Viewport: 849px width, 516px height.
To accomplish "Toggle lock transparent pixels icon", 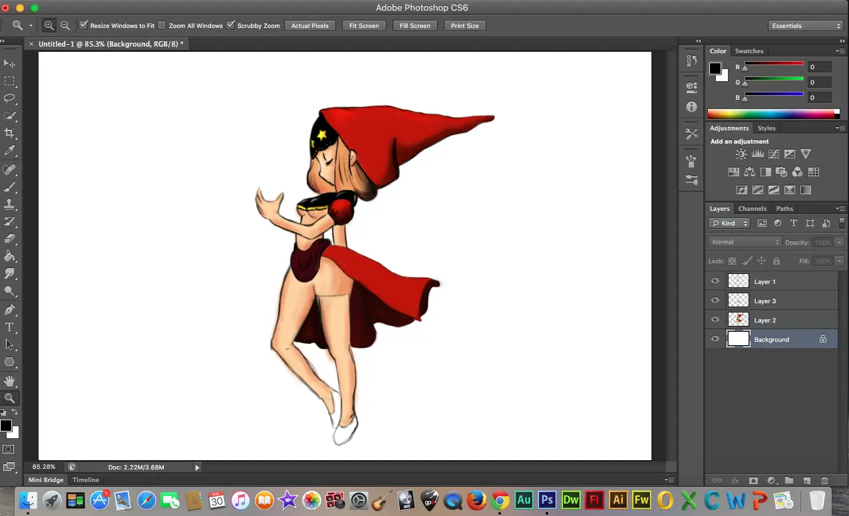I will (x=733, y=261).
